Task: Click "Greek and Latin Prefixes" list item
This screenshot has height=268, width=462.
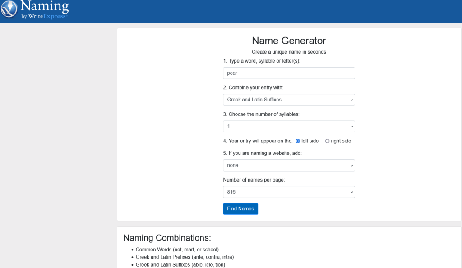Action: 185,257
